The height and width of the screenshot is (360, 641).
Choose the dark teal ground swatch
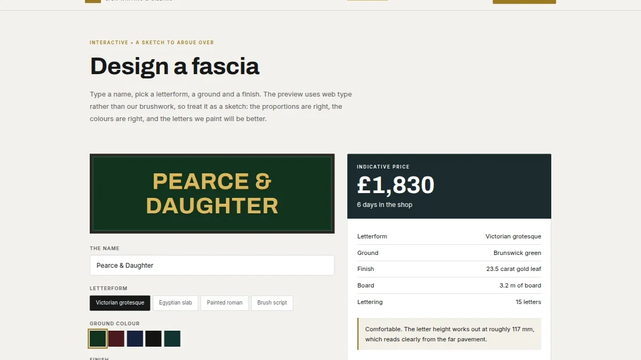coord(172,339)
